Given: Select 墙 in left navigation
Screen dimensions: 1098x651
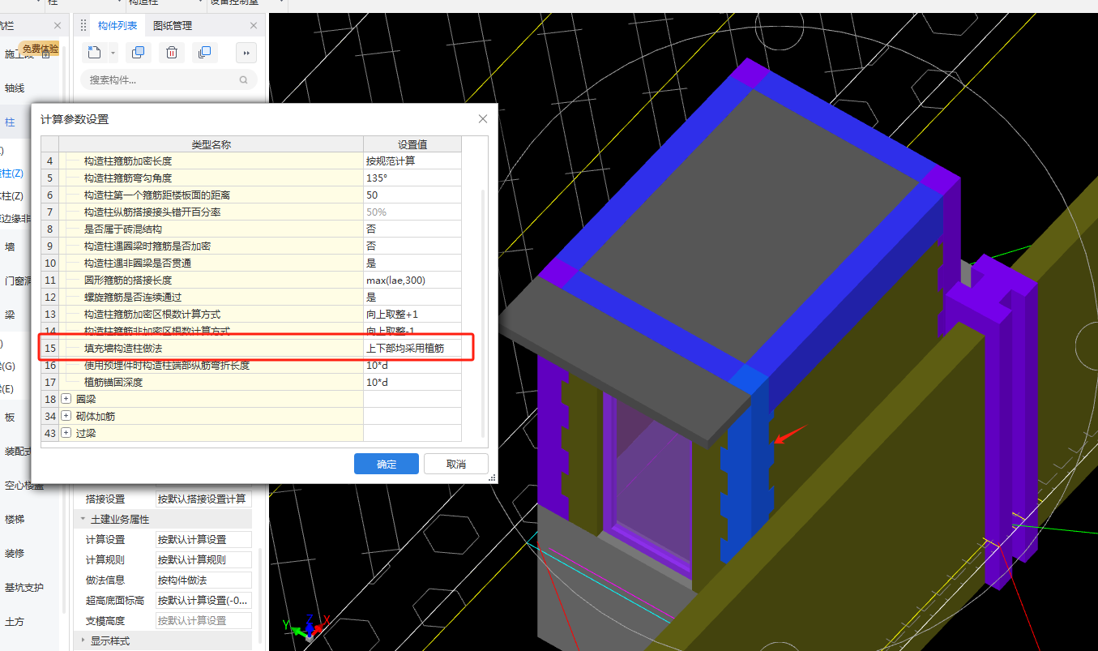Looking at the screenshot, I should tap(10, 246).
